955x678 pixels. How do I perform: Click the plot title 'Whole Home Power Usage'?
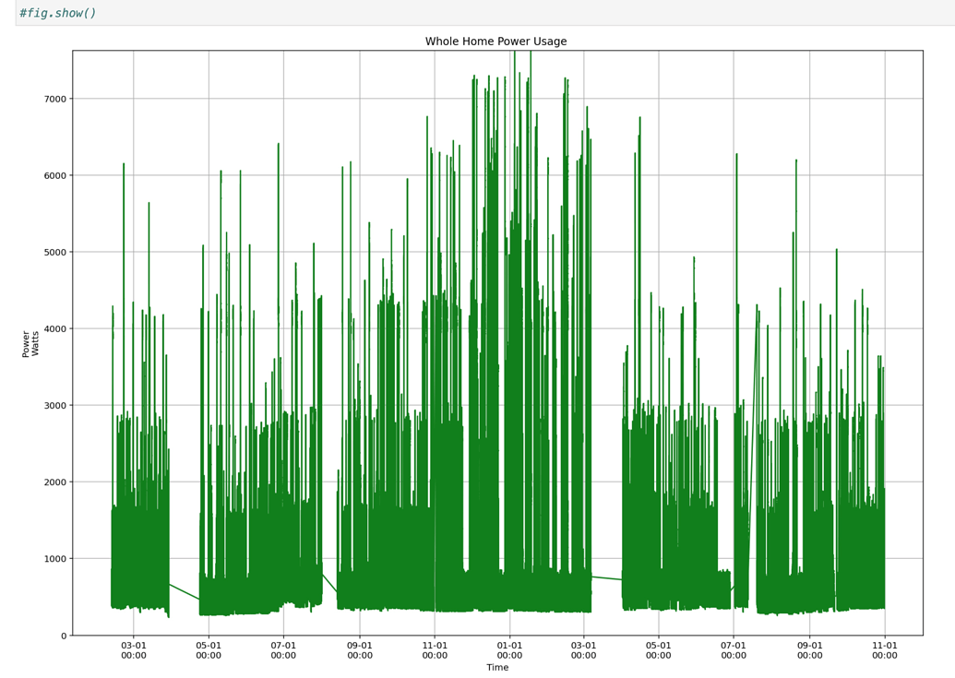(495, 41)
